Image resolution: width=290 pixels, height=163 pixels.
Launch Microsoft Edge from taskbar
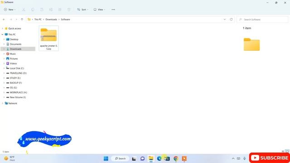coord(159,158)
